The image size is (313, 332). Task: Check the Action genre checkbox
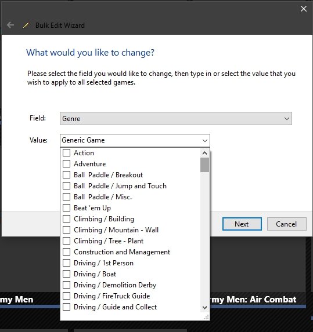[66, 152]
